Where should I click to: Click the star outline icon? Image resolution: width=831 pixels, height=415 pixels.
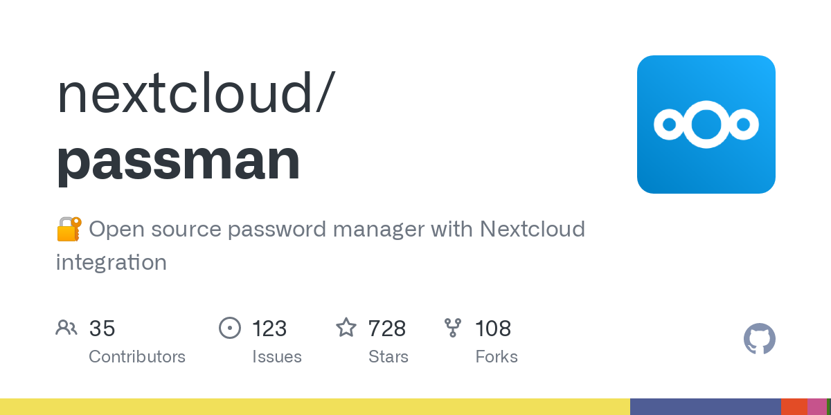(346, 327)
